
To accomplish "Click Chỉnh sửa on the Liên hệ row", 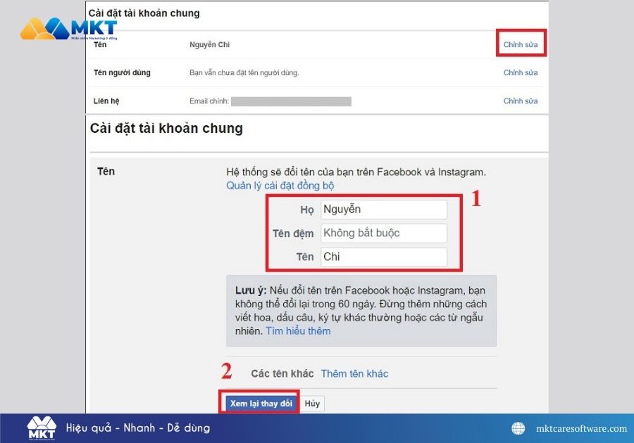I will [x=521, y=101].
